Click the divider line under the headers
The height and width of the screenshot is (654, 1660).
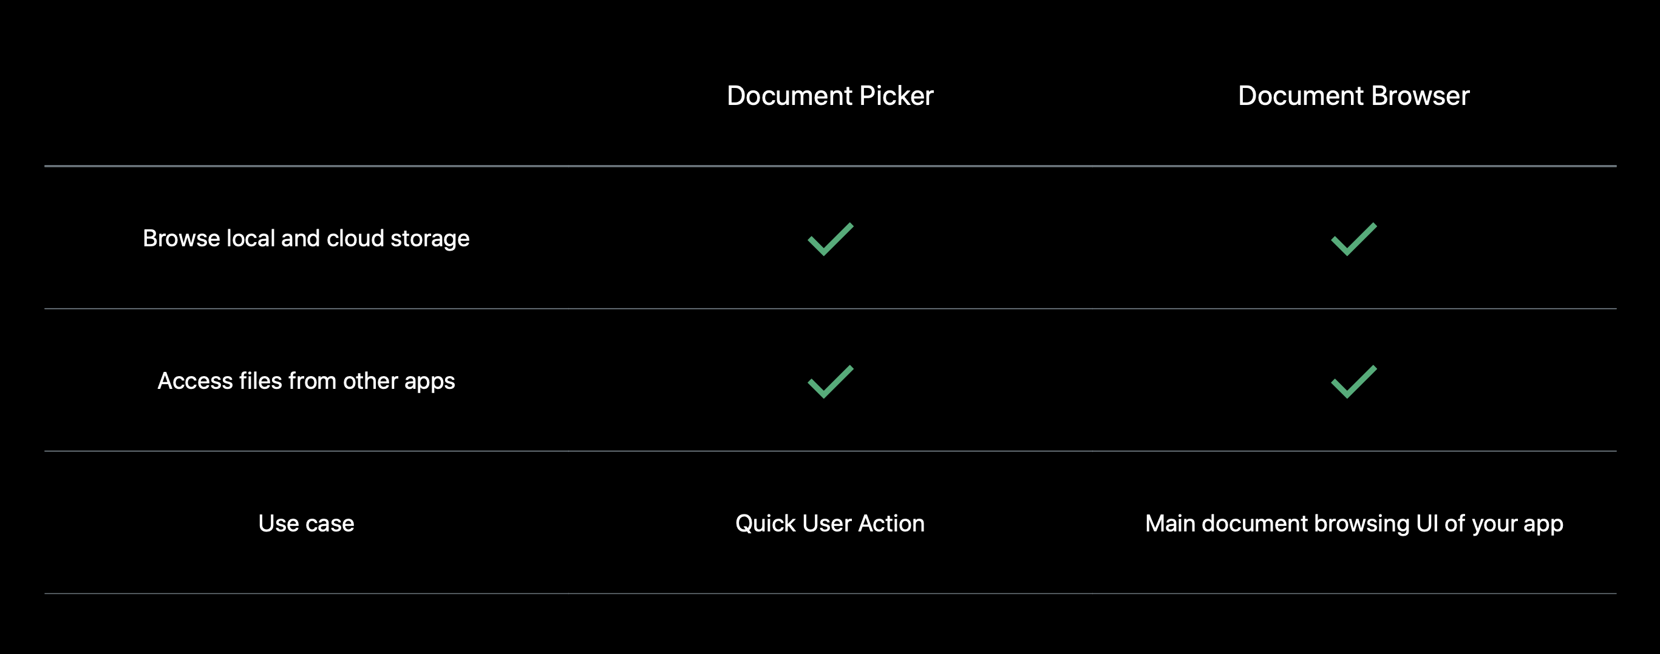830,166
